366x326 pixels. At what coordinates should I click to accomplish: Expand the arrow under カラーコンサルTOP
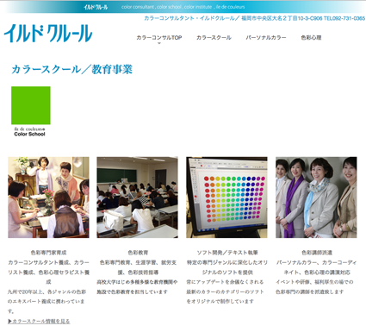pos(159,43)
